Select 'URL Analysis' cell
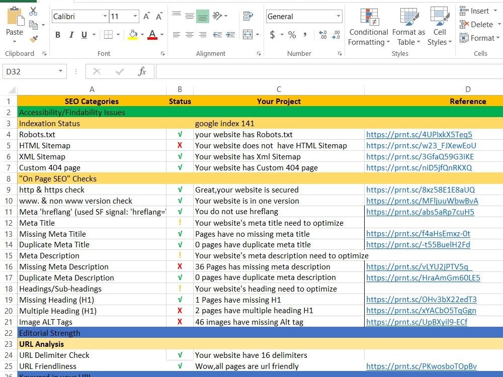This screenshot has width=503, height=377. [x=92, y=344]
